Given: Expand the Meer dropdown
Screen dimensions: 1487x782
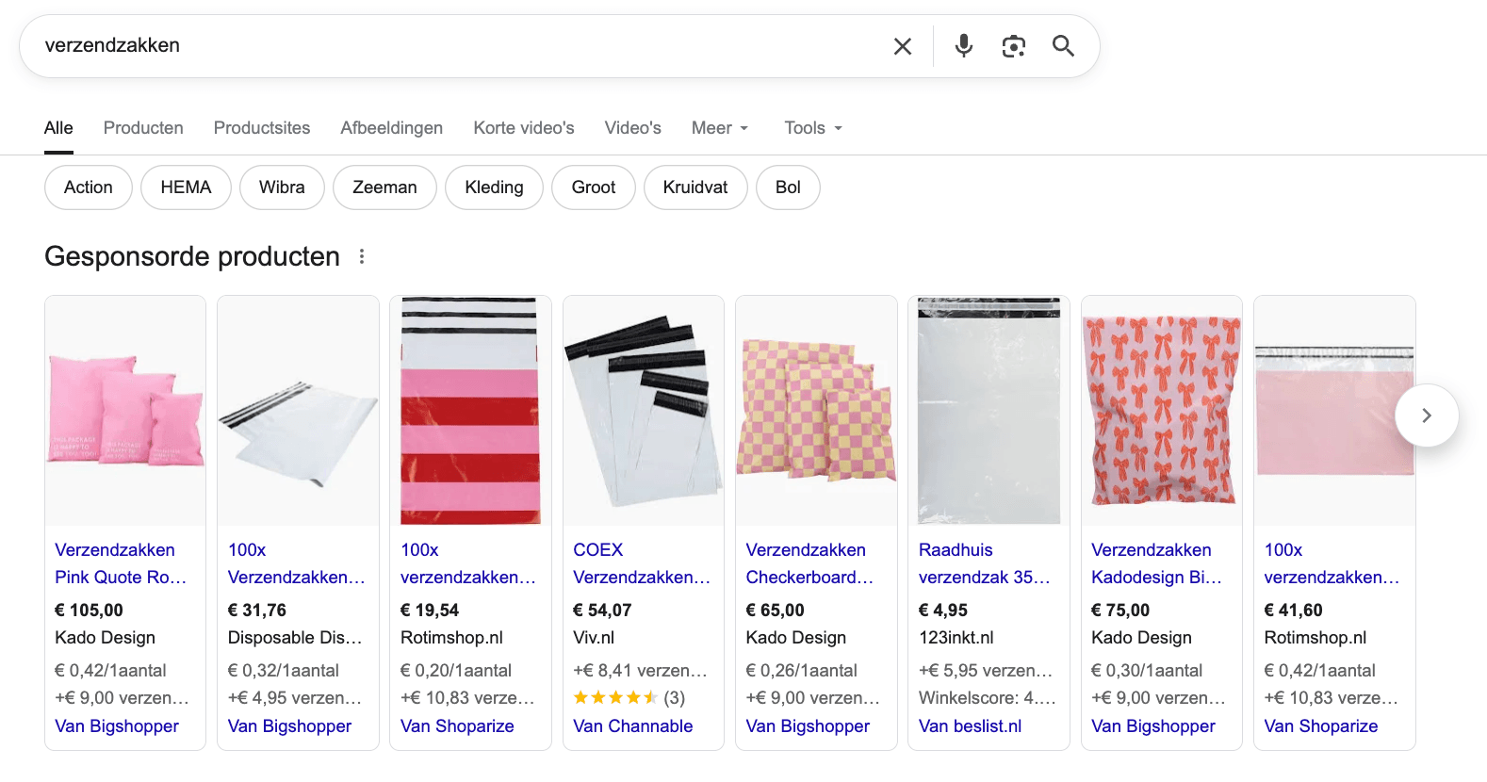Looking at the screenshot, I should click(720, 128).
